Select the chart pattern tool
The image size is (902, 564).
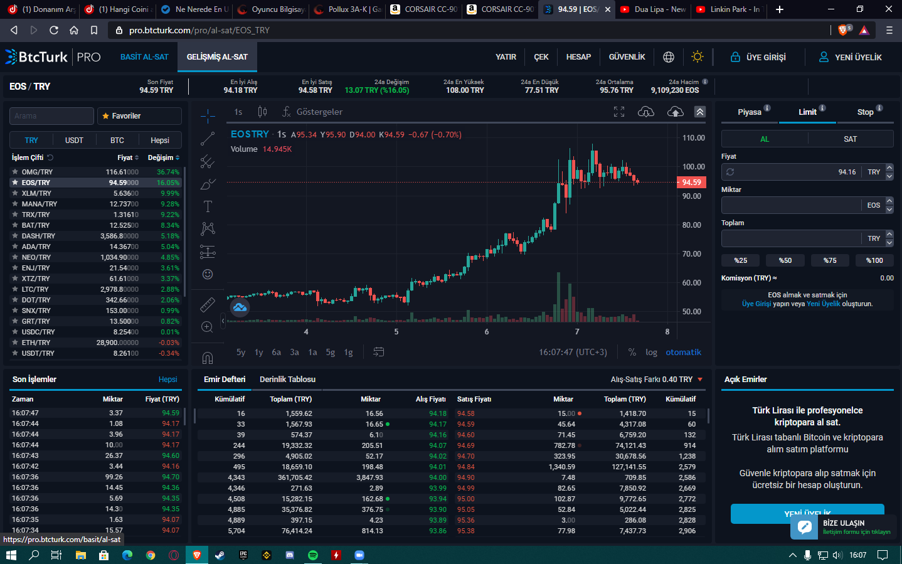click(208, 229)
